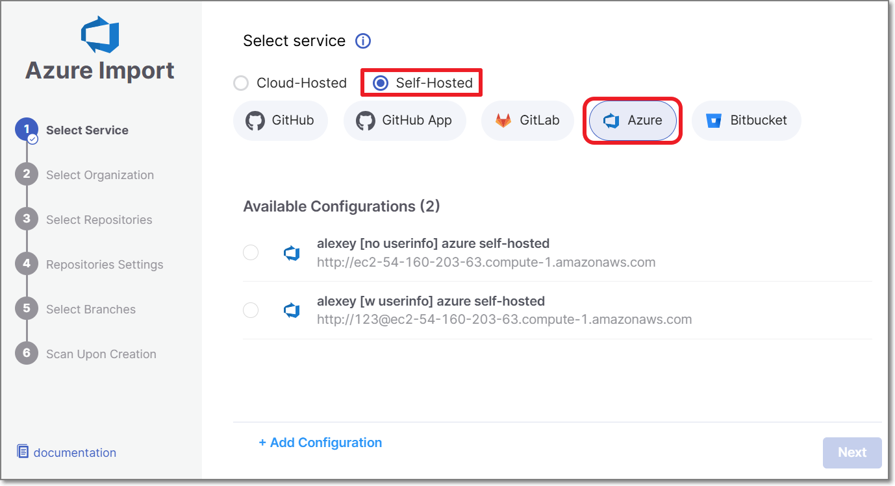Go to step 3 Select Repositories

pyautogui.click(x=99, y=220)
